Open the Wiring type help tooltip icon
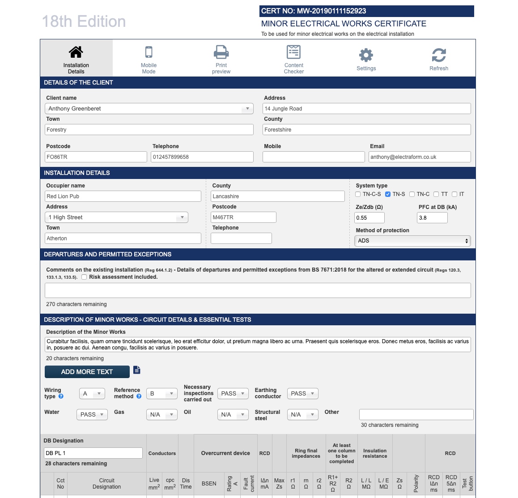 pyautogui.click(x=61, y=396)
